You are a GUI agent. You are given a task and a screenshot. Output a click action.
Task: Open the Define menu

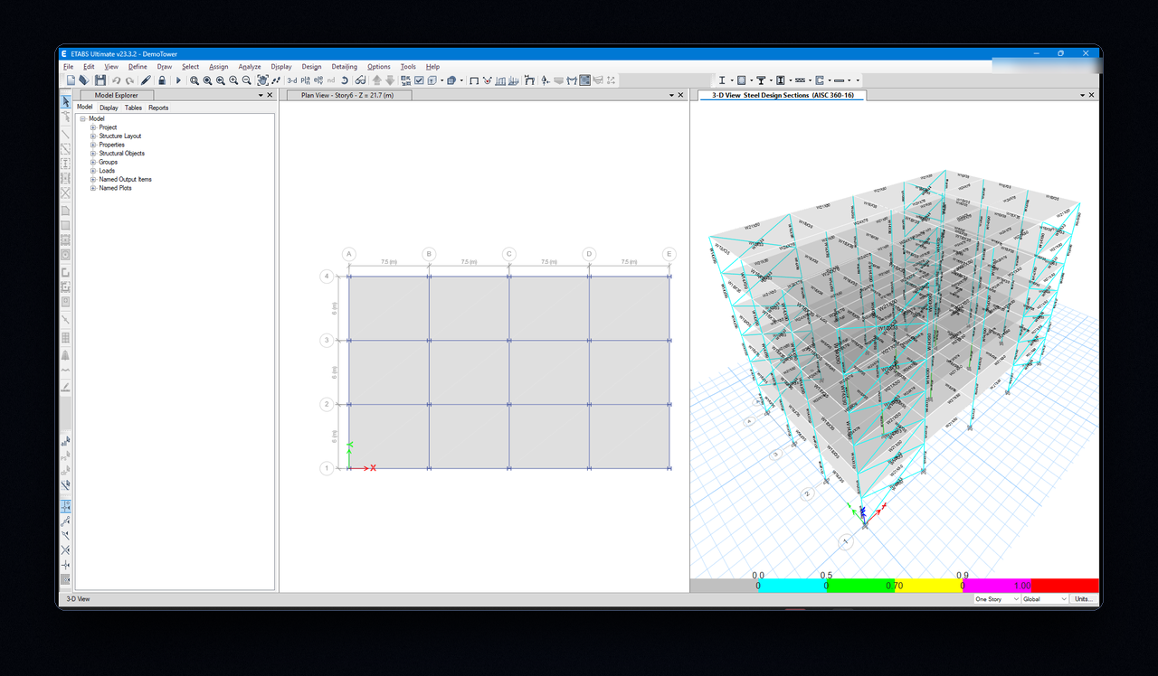click(138, 67)
